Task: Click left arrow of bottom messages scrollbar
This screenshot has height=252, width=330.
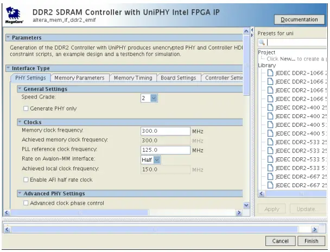Action: (7, 229)
